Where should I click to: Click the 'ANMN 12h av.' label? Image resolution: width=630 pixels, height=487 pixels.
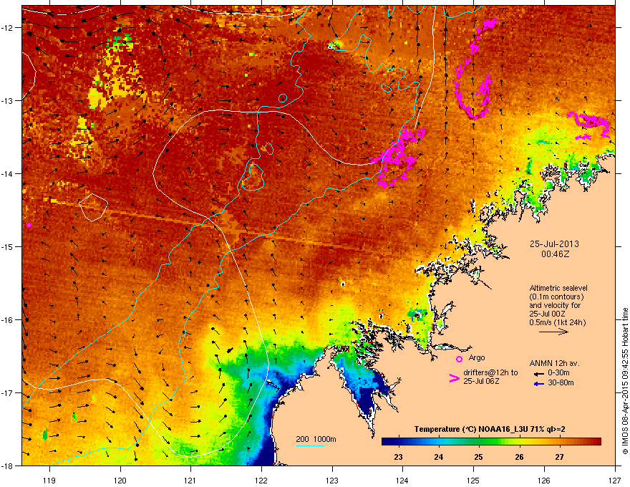[x=554, y=363]
